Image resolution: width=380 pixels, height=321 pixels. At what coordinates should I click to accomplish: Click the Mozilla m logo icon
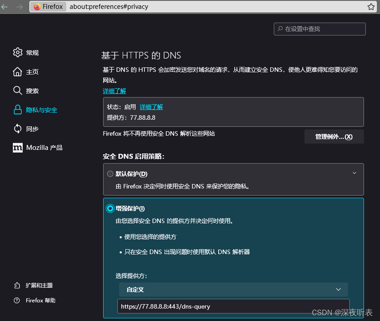tap(18, 148)
